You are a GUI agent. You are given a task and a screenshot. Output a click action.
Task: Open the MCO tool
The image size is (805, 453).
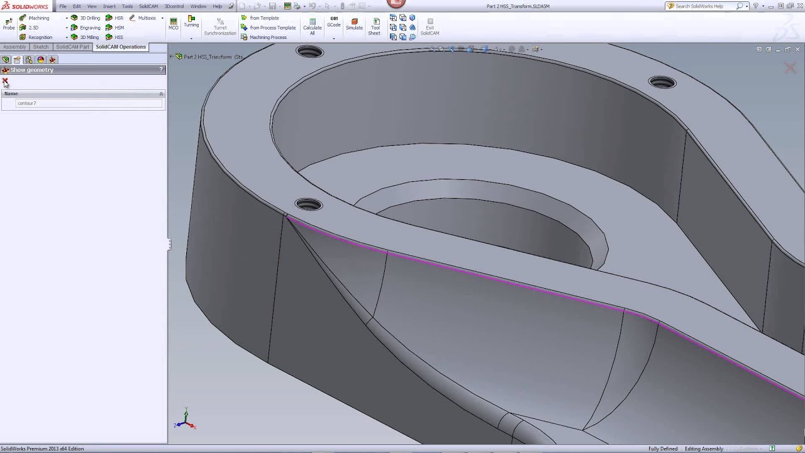(174, 24)
